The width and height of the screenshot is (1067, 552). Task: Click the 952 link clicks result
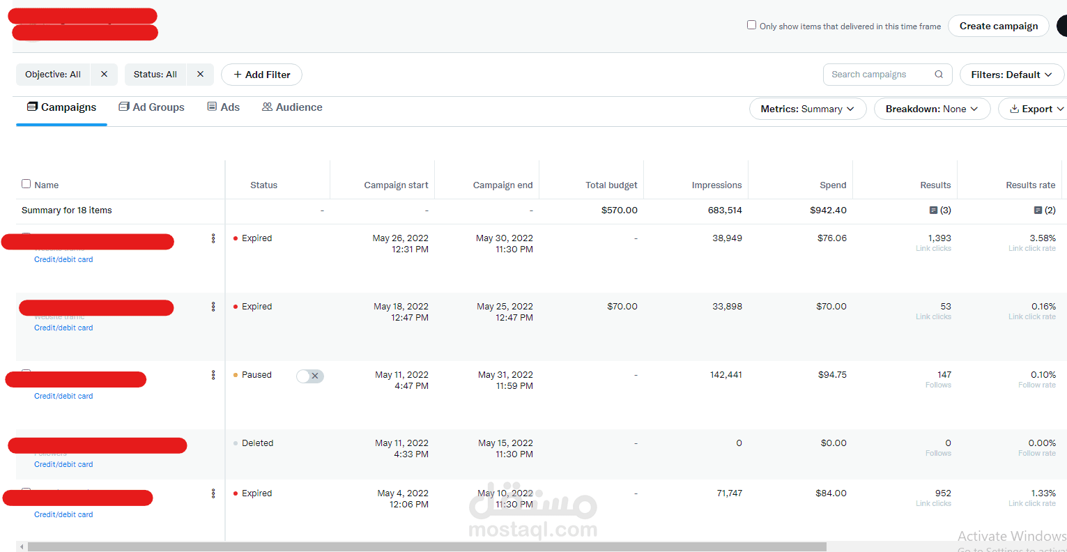coord(943,493)
